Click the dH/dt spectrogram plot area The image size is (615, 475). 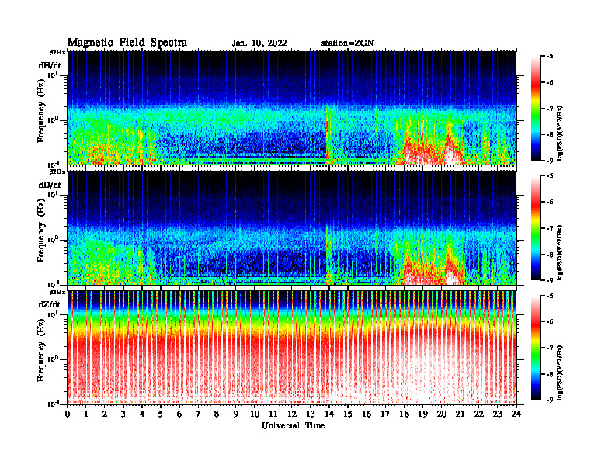coord(292,108)
